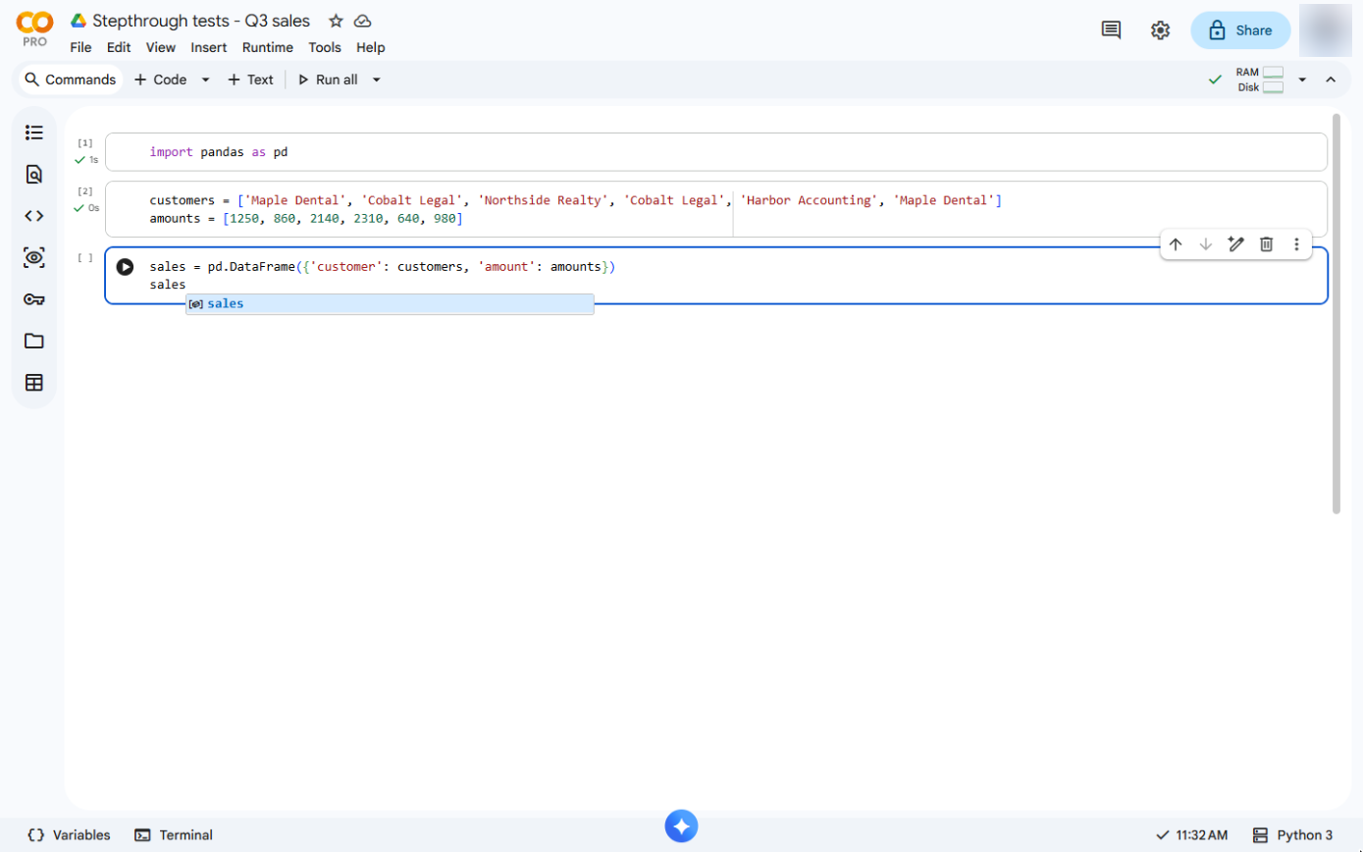Expand the Run all dropdown arrow
The width and height of the screenshot is (1363, 852).
[377, 80]
